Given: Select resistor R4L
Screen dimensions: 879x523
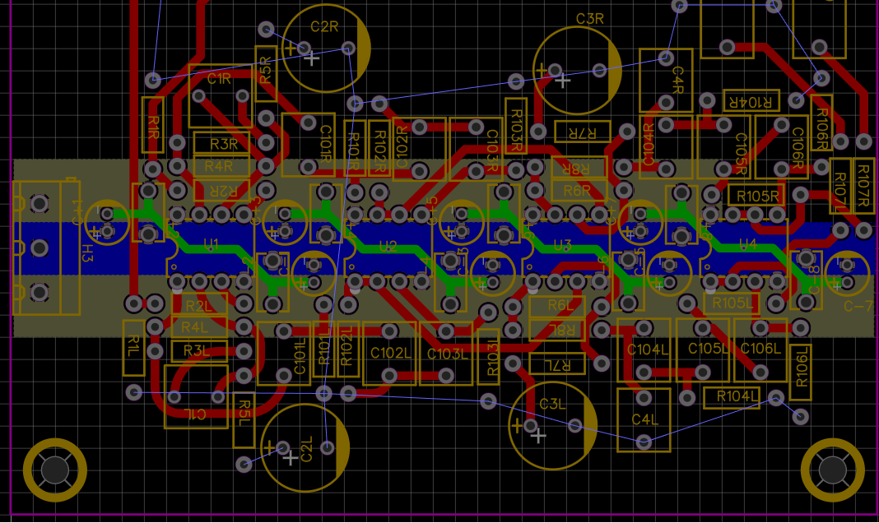Looking at the screenshot, I should pyautogui.click(x=199, y=327).
